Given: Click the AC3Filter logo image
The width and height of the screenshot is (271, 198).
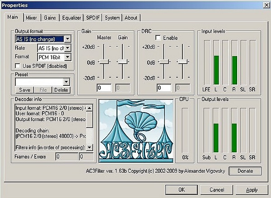Looking at the screenshot, I should coord(136,131).
